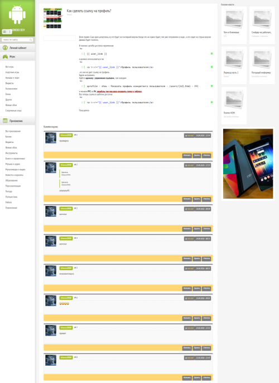The image size is (279, 383).
Task: Select 'Головоломки' in the sidebar
Action: (x=11, y=89)
